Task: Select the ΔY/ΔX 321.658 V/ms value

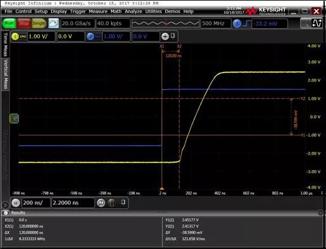Action: click(x=194, y=239)
